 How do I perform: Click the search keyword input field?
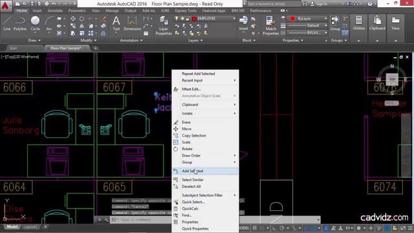[x=274, y=4]
